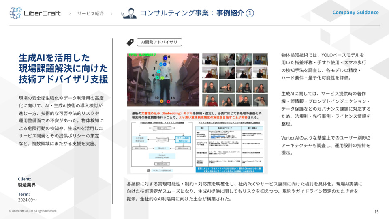The width and height of the screenshot is (389, 219).
Task: Click the LiberCraft copyright notice
Action: click(x=33, y=211)
